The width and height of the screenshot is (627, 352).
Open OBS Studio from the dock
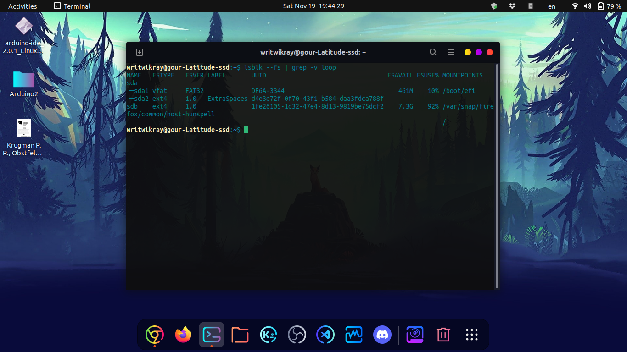(x=297, y=335)
